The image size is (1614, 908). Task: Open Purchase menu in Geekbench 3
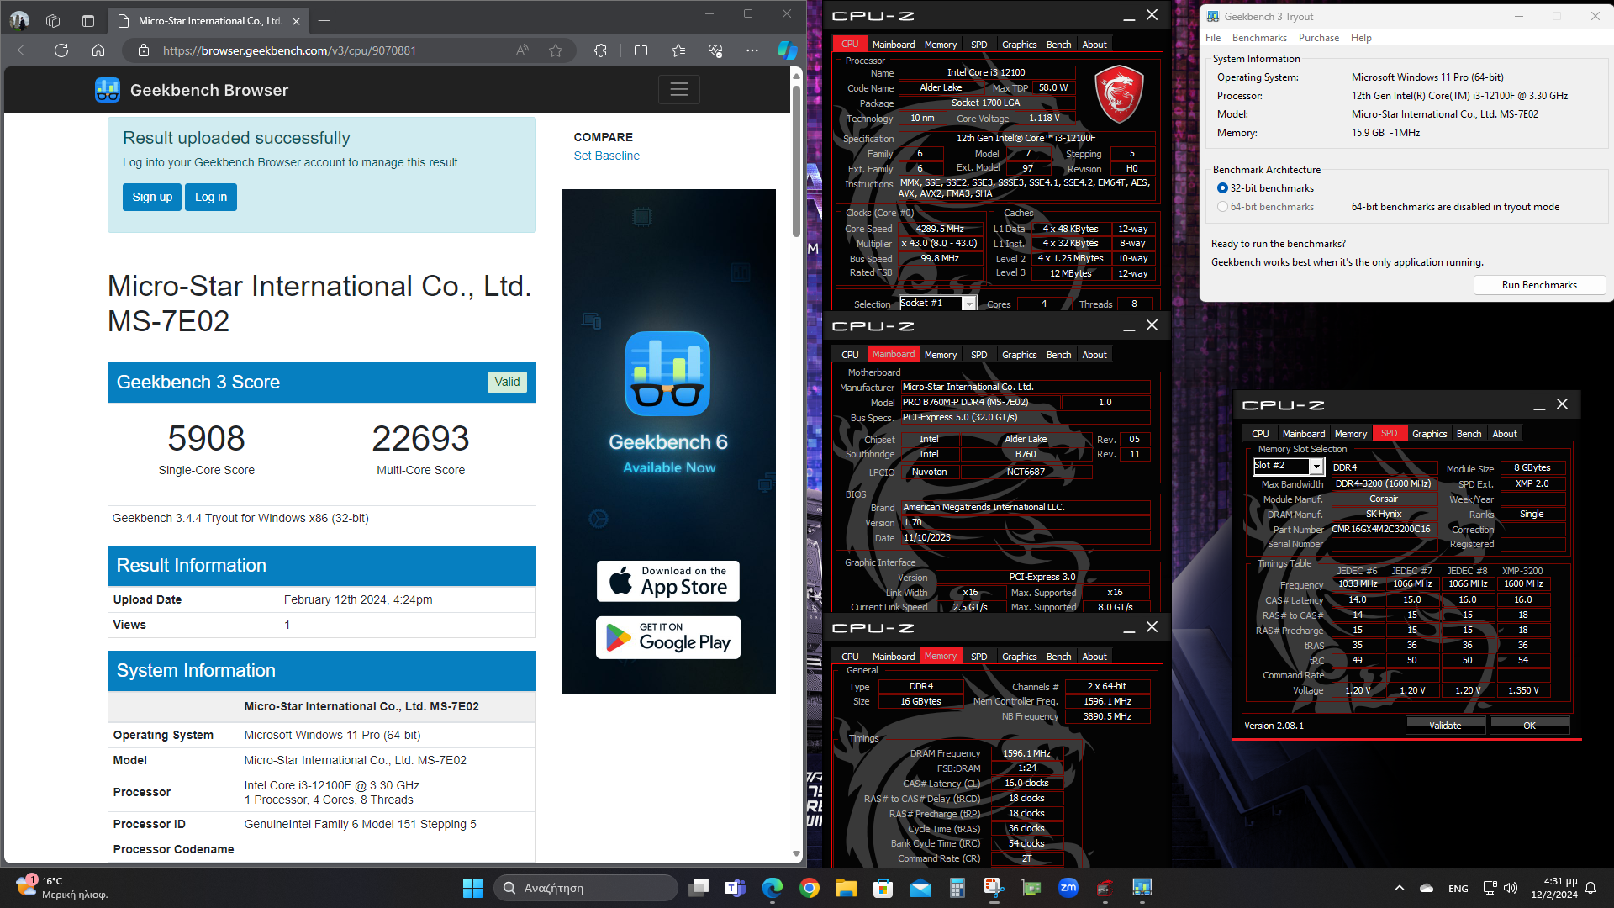pos(1318,38)
